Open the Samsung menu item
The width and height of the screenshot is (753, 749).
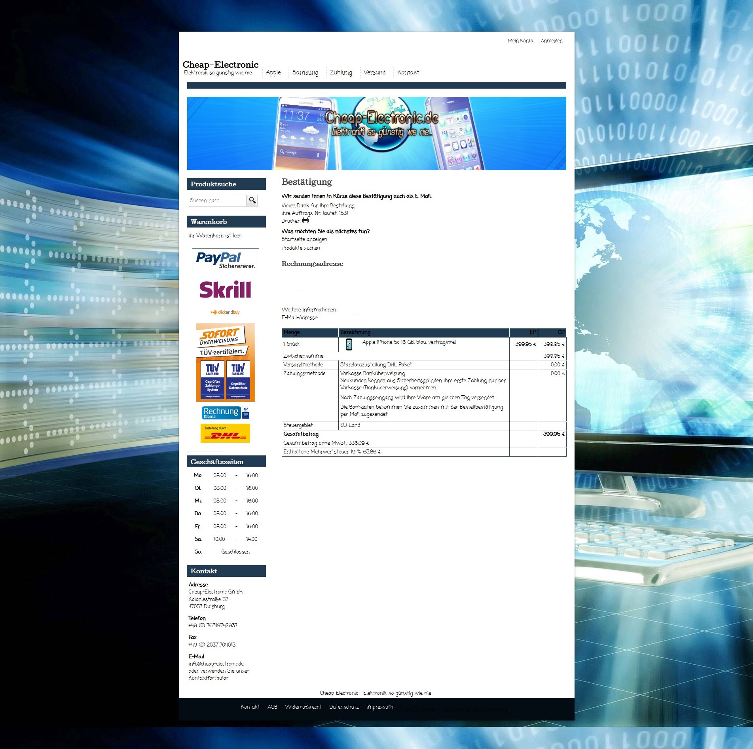305,72
